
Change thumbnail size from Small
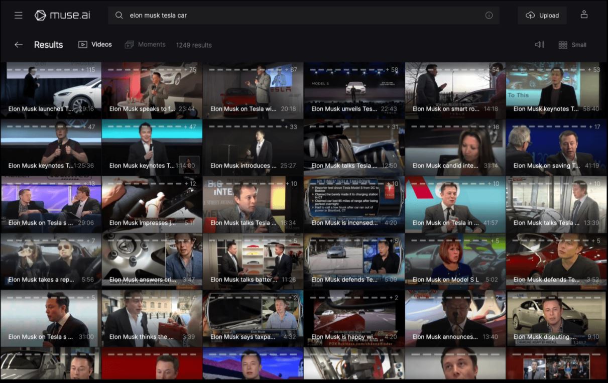point(572,45)
